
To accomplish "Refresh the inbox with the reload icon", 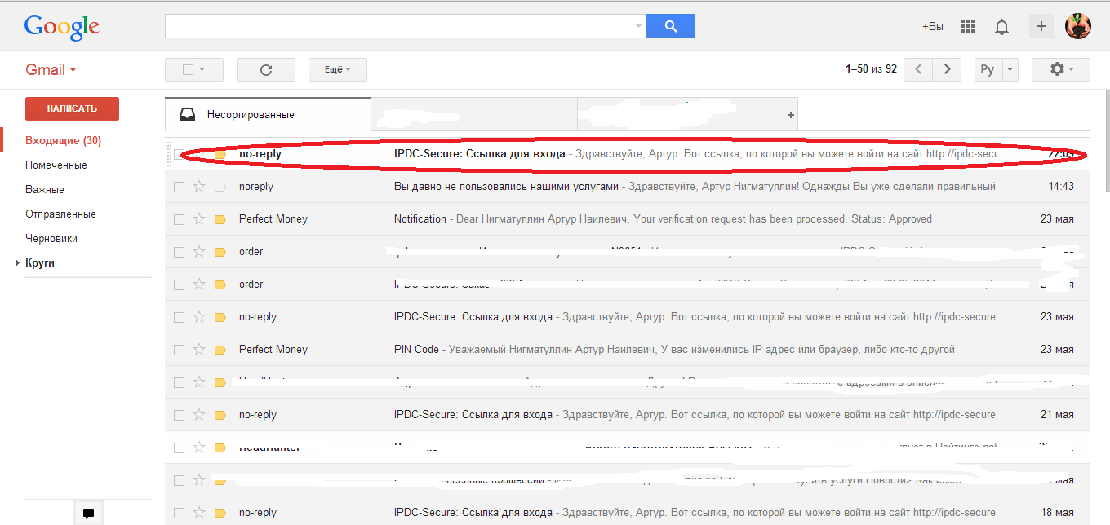I will click(x=266, y=70).
